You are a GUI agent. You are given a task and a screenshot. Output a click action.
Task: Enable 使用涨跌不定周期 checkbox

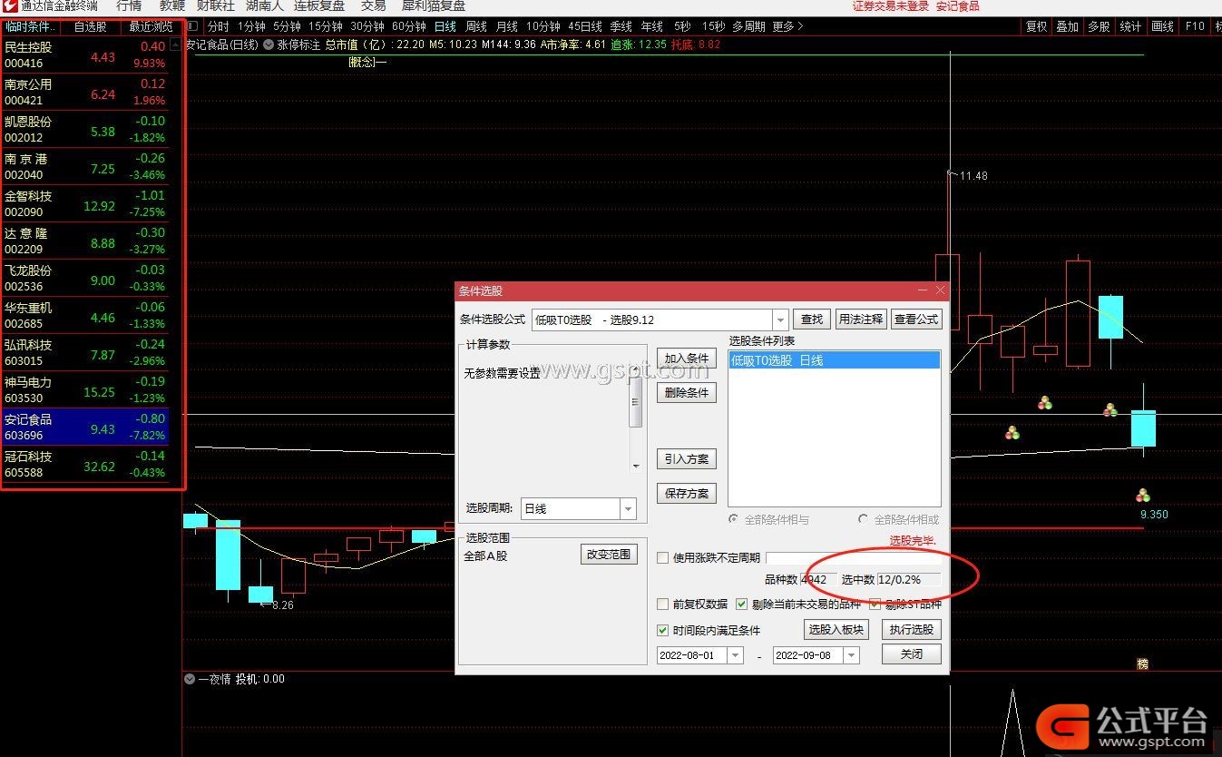point(663,557)
